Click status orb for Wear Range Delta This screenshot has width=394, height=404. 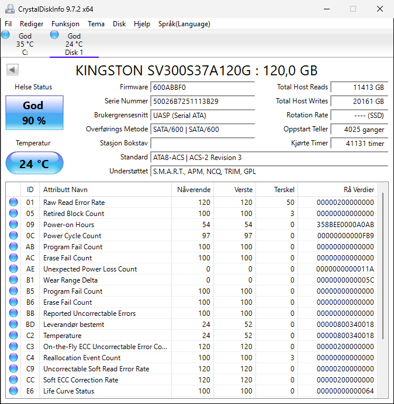tap(13, 280)
